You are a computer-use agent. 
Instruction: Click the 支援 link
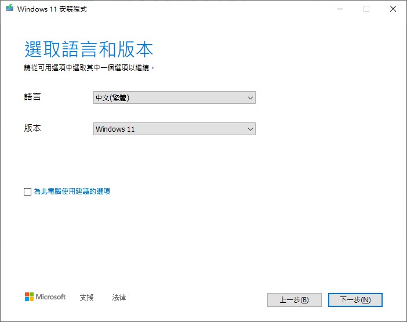(x=87, y=297)
